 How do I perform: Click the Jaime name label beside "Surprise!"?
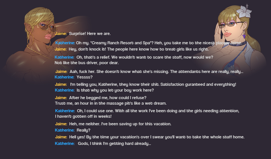coord(61,33)
